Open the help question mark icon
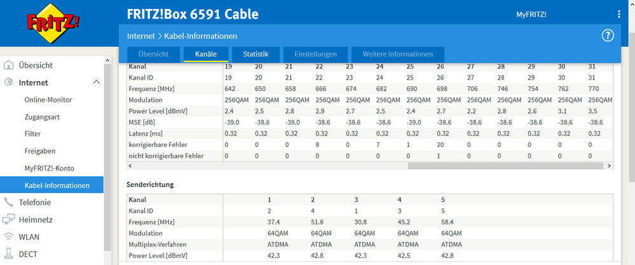 tap(607, 36)
